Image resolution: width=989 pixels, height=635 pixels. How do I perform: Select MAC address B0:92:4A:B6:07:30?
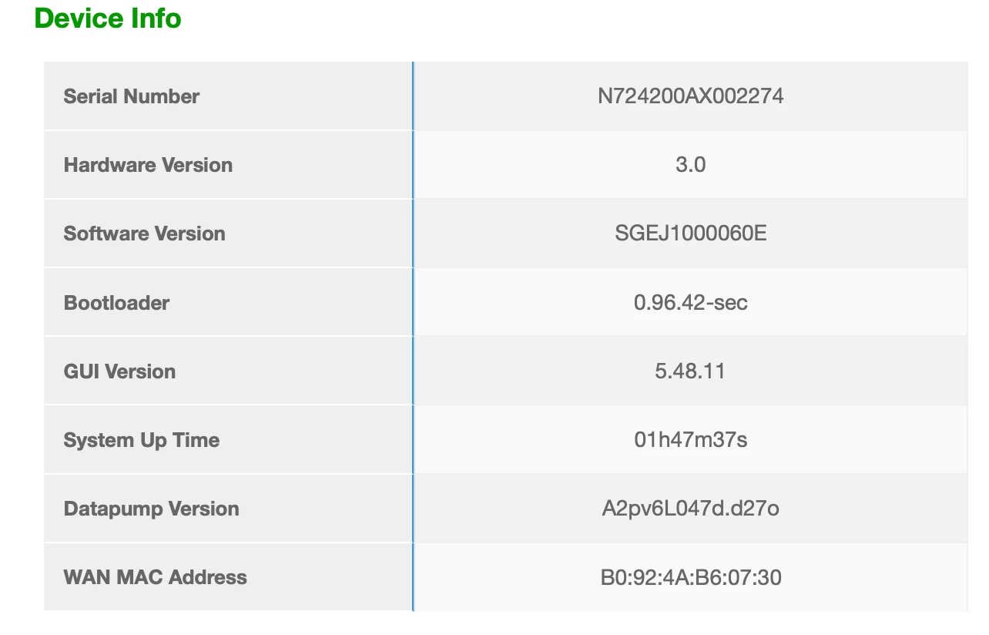[690, 577]
